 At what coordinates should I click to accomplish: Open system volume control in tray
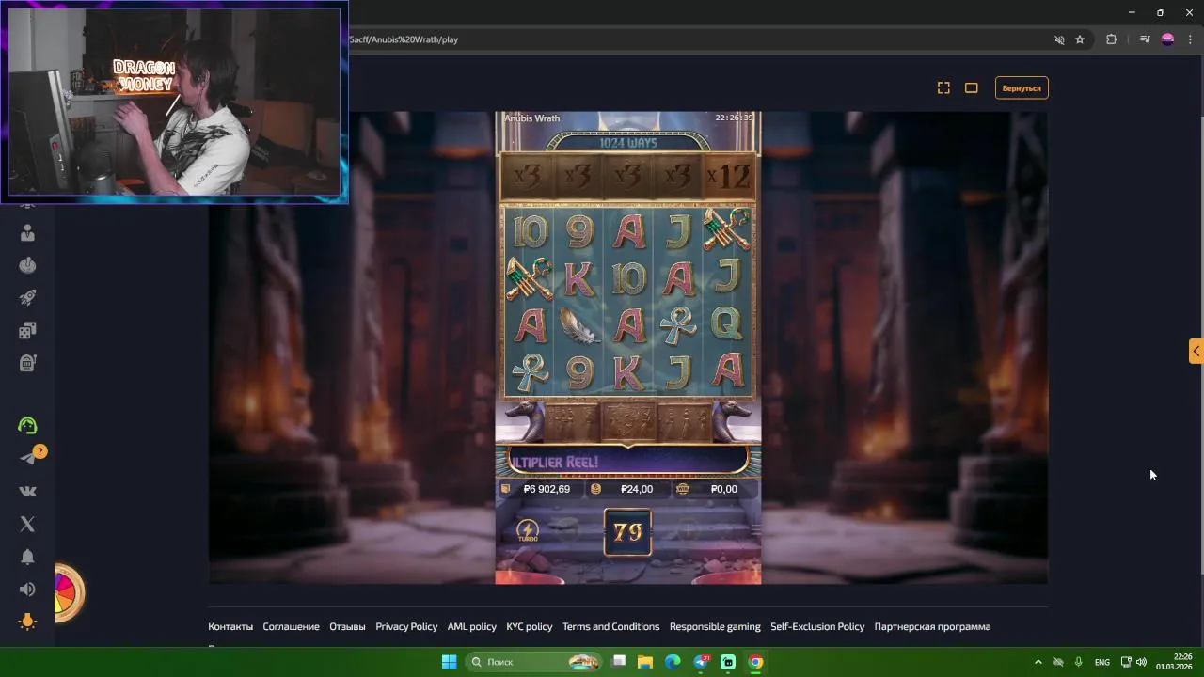[1141, 662]
